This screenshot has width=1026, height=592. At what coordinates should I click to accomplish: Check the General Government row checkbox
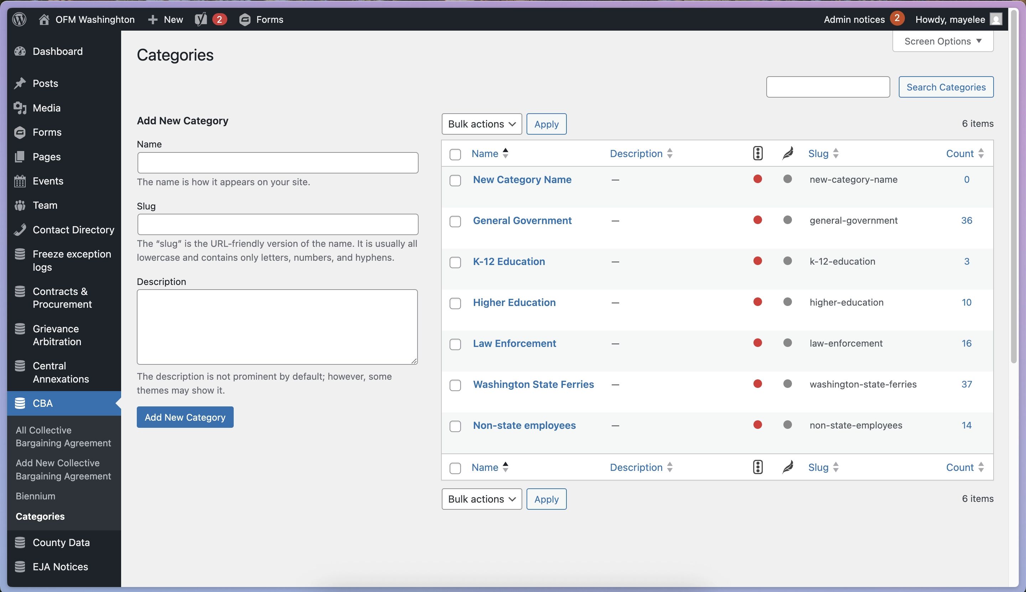tap(455, 222)
